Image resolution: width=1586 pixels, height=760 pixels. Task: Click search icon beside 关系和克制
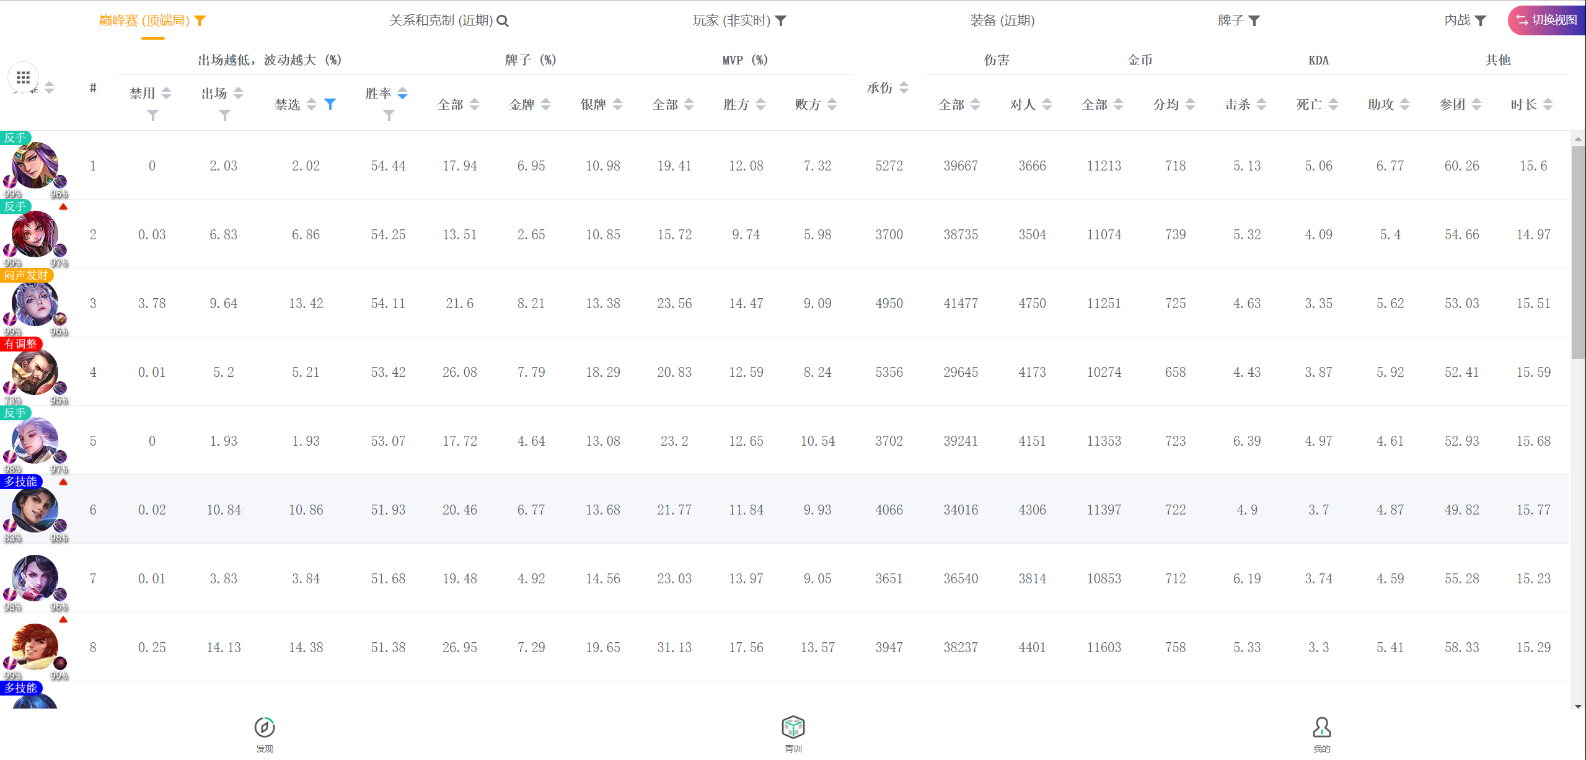pyautogui.click(x=503, y=21)
